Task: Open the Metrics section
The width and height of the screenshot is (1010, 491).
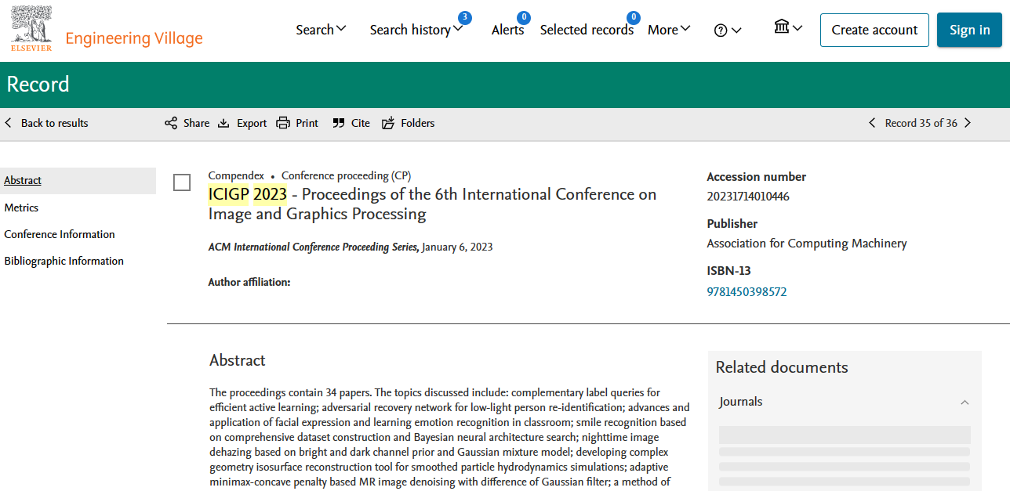Action: 21,208
